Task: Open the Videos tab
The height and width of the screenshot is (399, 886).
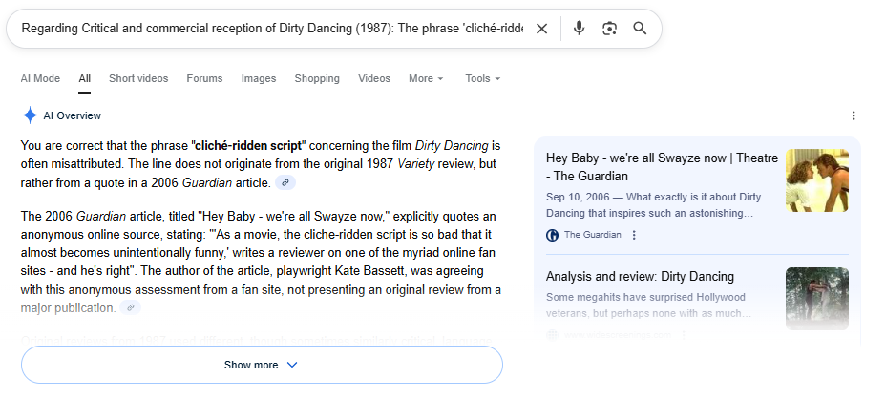Action: click(x=374, y=78)
